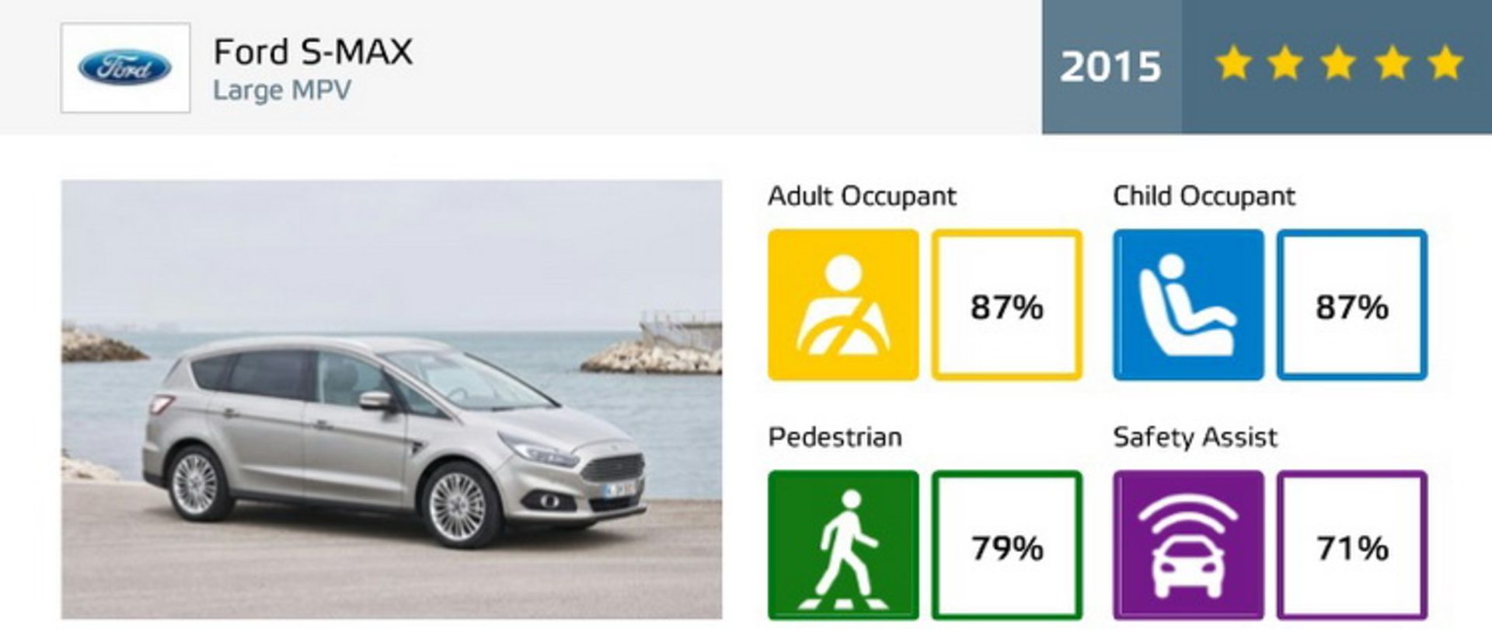This screenshot has height=629, width=1492.
Task: Click the purple Safety Assist car icon
Action: tap(1188, 545)
